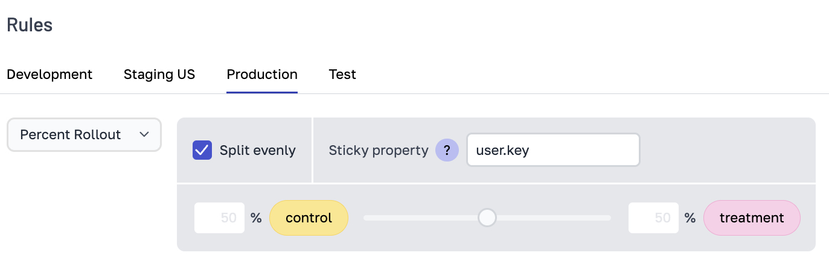Focus the user.key sticky property field
829x270 pixels.
pos(552,150)
